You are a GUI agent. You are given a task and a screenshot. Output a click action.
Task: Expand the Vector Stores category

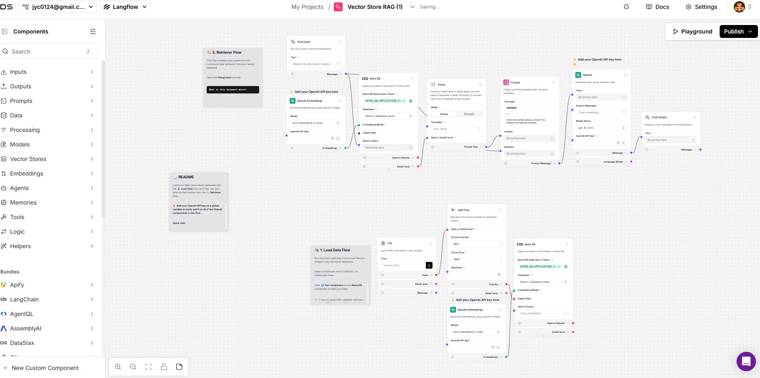click(48, 159)
